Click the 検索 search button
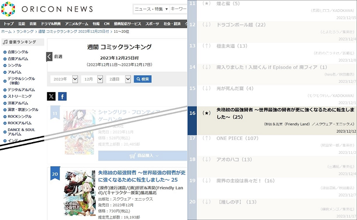 tap(142, 79)
